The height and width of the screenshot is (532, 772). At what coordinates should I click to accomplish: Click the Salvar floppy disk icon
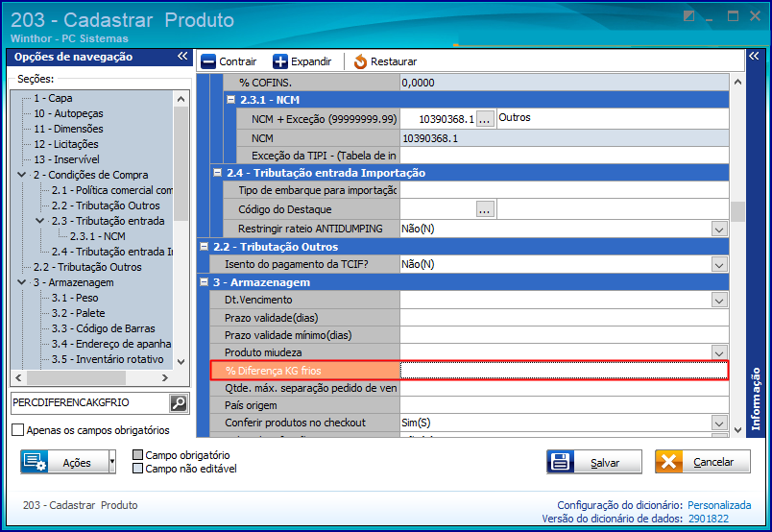tap(561, 462)
